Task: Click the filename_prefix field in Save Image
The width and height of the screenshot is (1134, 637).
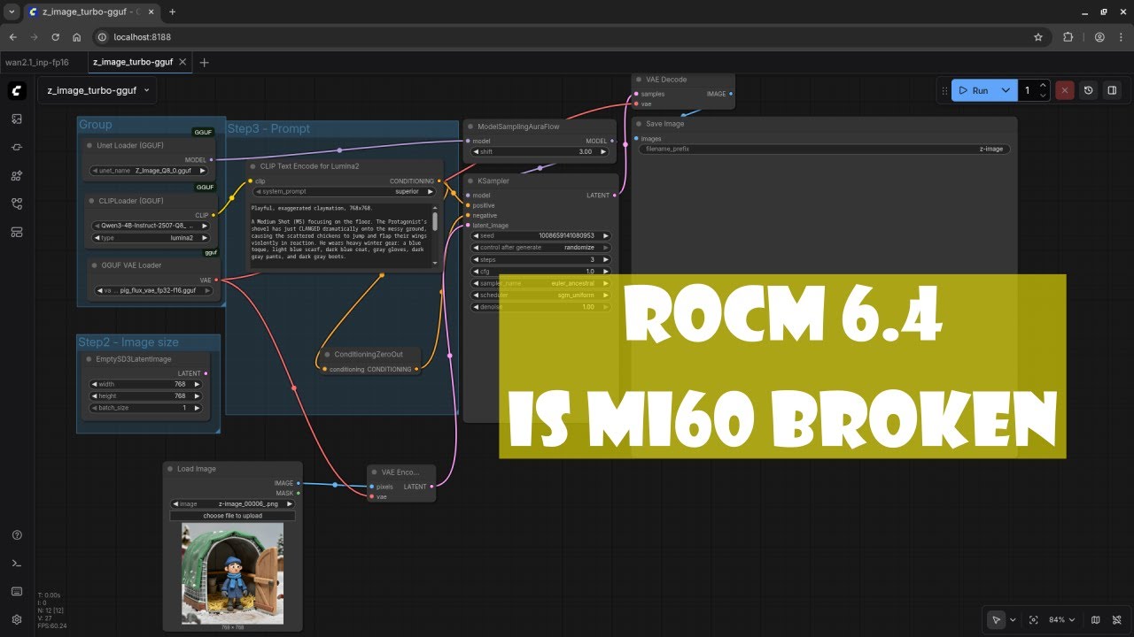Action: point(824,150)
